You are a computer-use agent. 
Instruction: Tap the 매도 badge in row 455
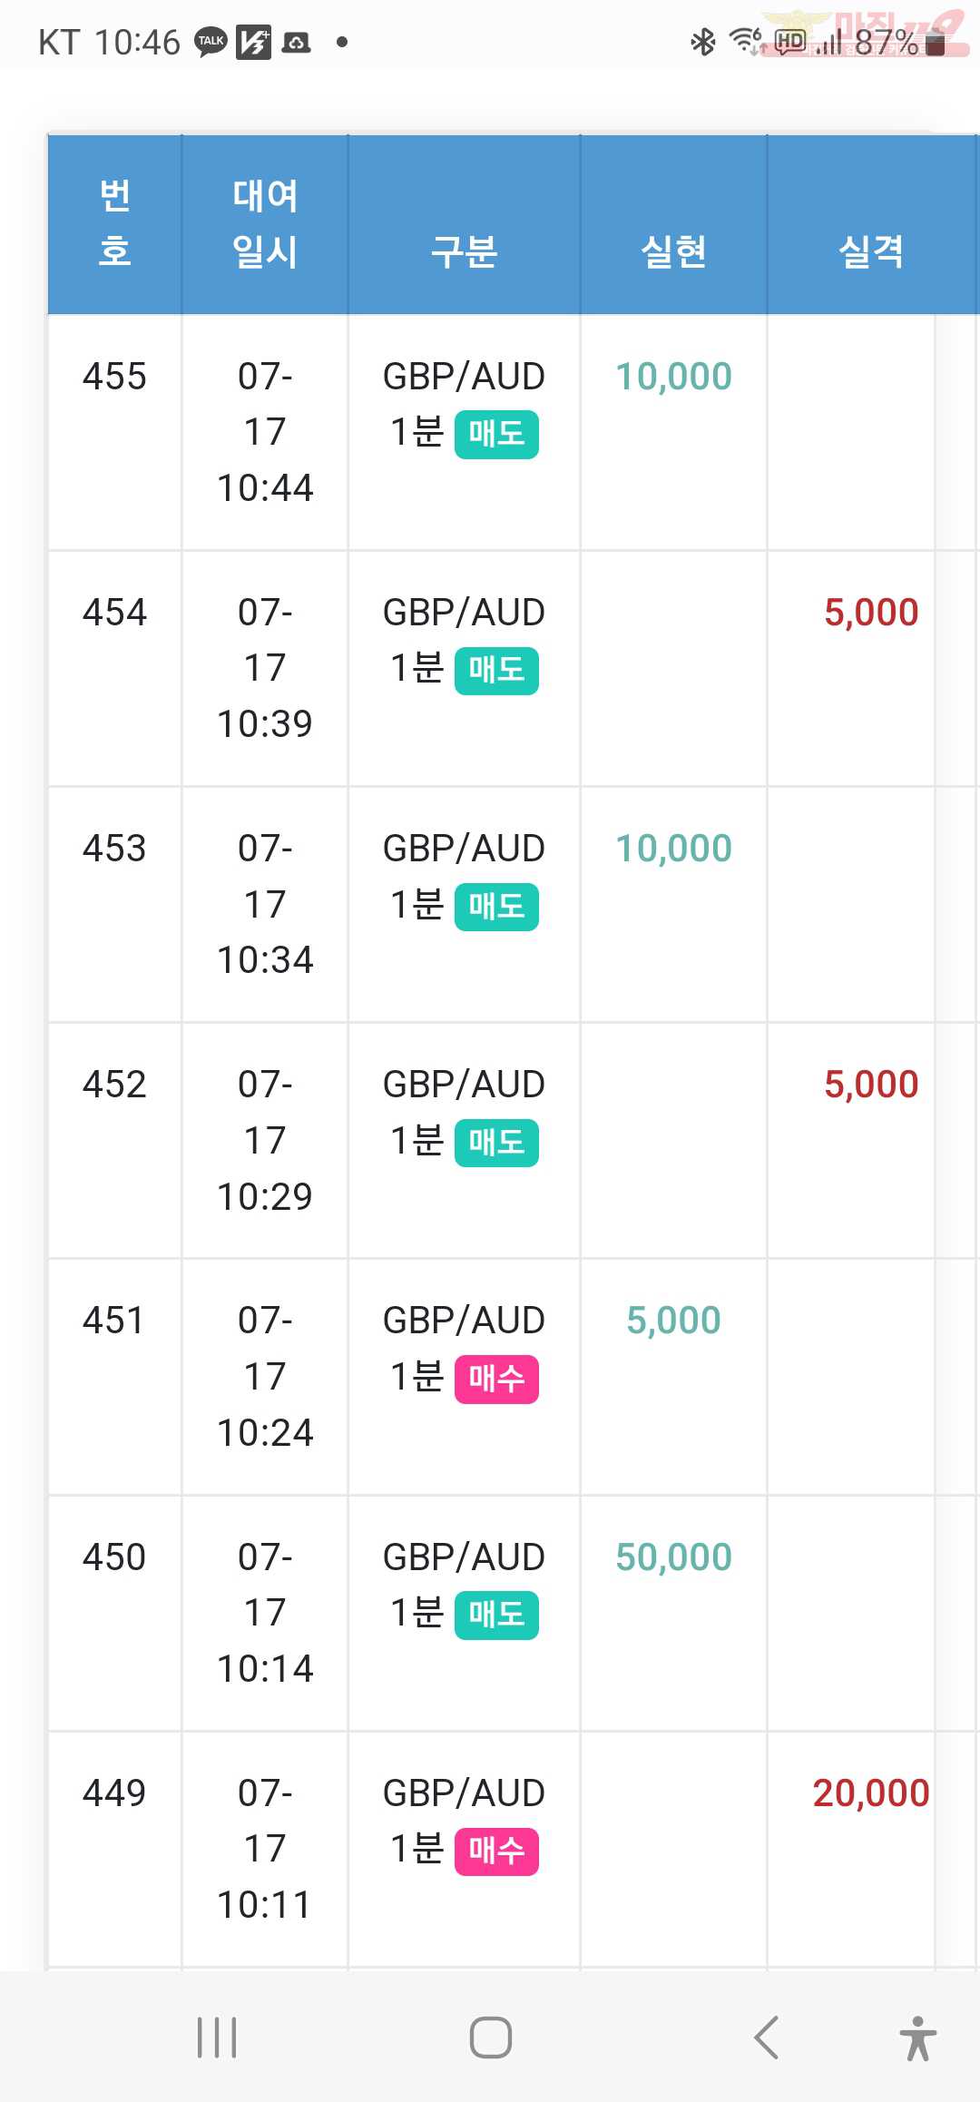click(x=496, y=434)
